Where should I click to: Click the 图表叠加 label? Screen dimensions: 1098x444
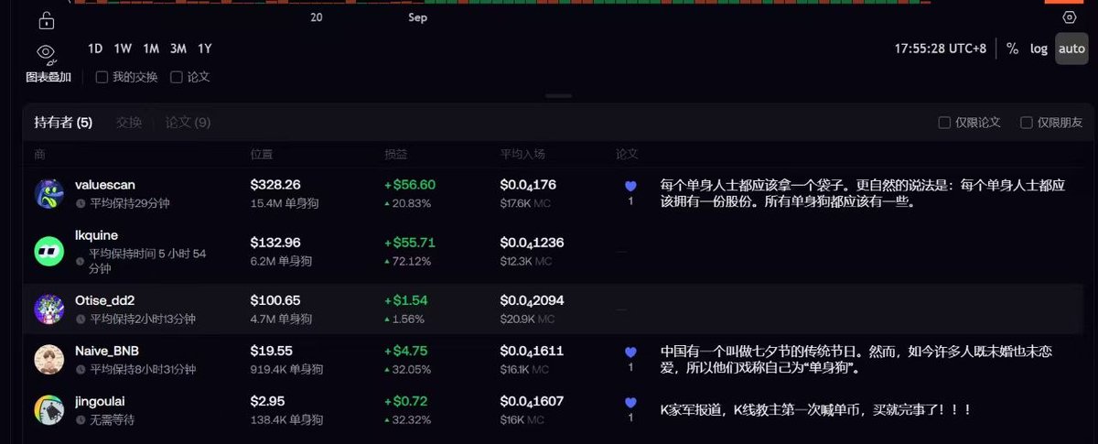(48, 78)
